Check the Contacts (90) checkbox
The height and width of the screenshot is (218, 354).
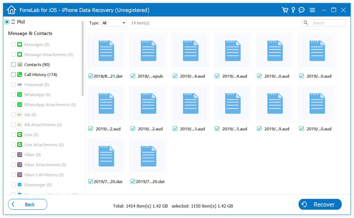point(13,65)
